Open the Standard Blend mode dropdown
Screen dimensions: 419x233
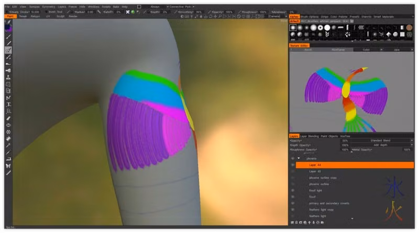382,141
